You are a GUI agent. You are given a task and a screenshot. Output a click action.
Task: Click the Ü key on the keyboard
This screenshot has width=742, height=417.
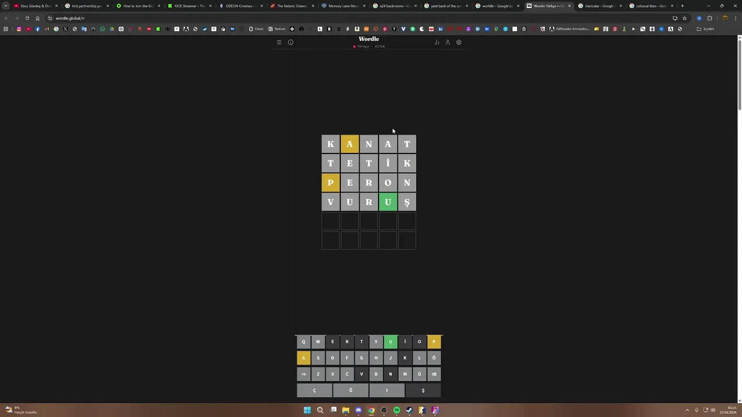point(419,374)
